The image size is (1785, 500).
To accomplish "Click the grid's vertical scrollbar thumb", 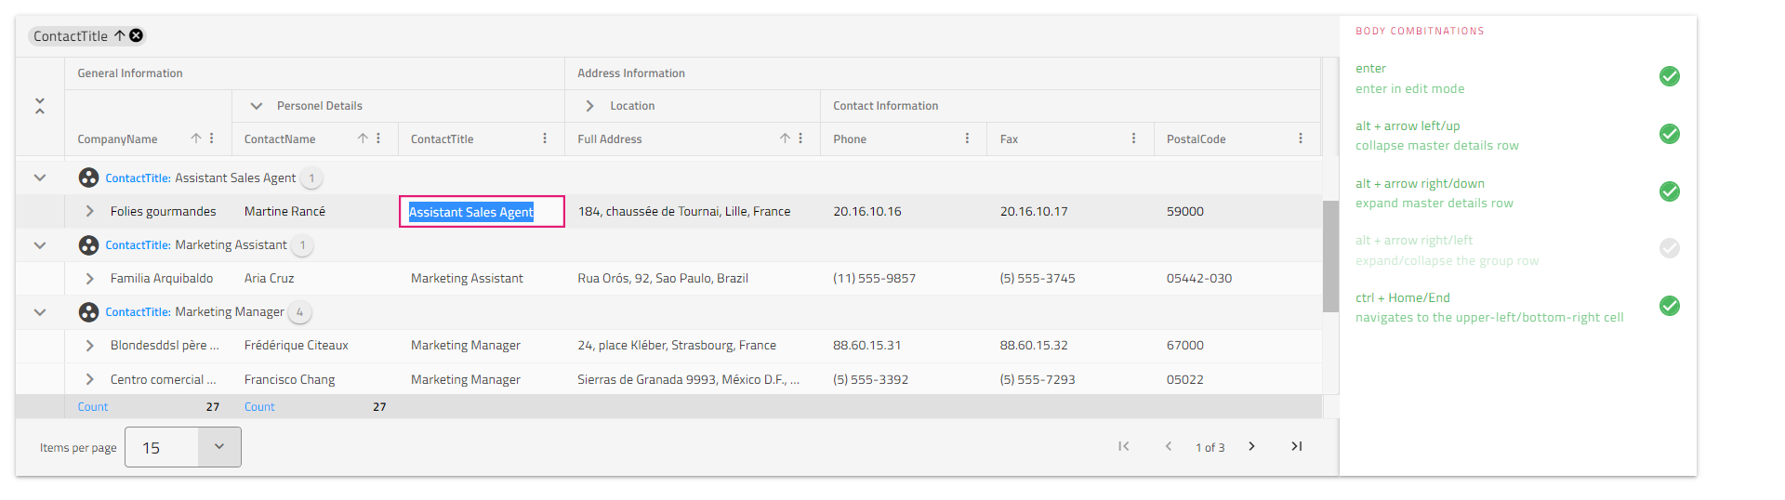I will (1330, 256).
